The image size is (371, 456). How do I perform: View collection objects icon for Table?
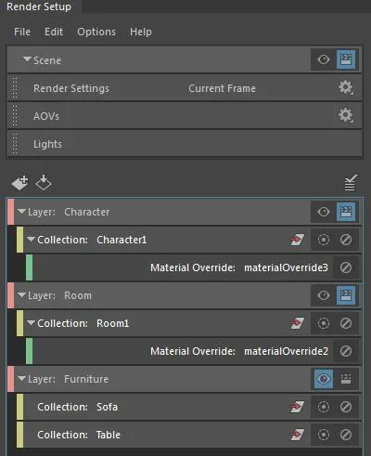point(297,435)
